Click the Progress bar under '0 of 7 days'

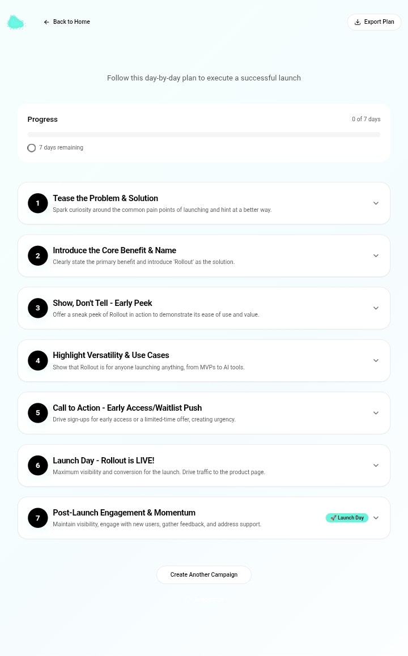pyautogui.click(x=204, y=134)
